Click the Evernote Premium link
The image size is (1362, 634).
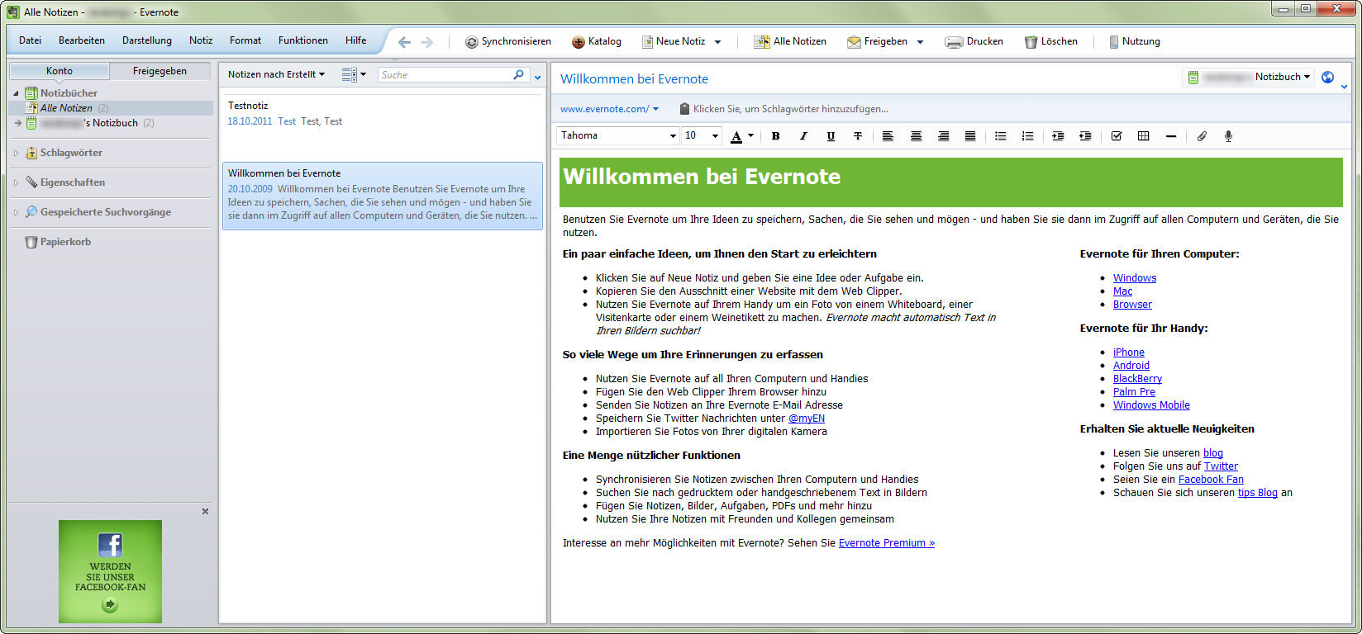click(x=887, y=543)
